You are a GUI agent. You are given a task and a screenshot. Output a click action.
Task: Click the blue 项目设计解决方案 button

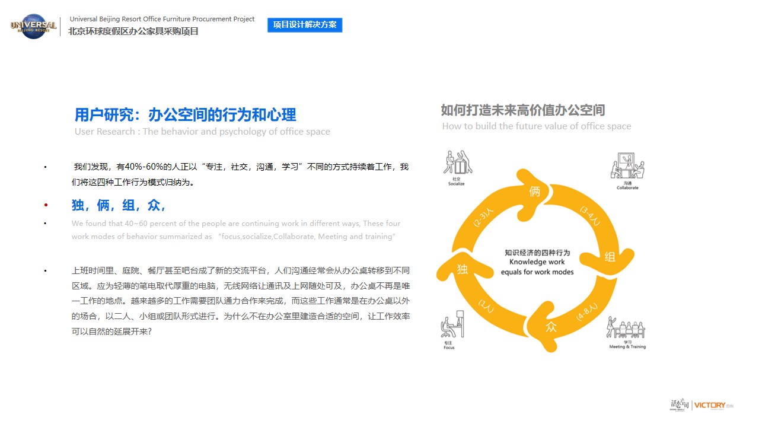(305, 25)
